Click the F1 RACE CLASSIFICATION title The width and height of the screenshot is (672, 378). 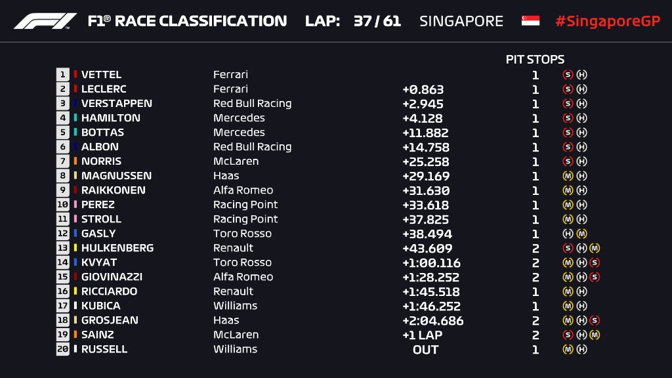click(x=187, y=21)
